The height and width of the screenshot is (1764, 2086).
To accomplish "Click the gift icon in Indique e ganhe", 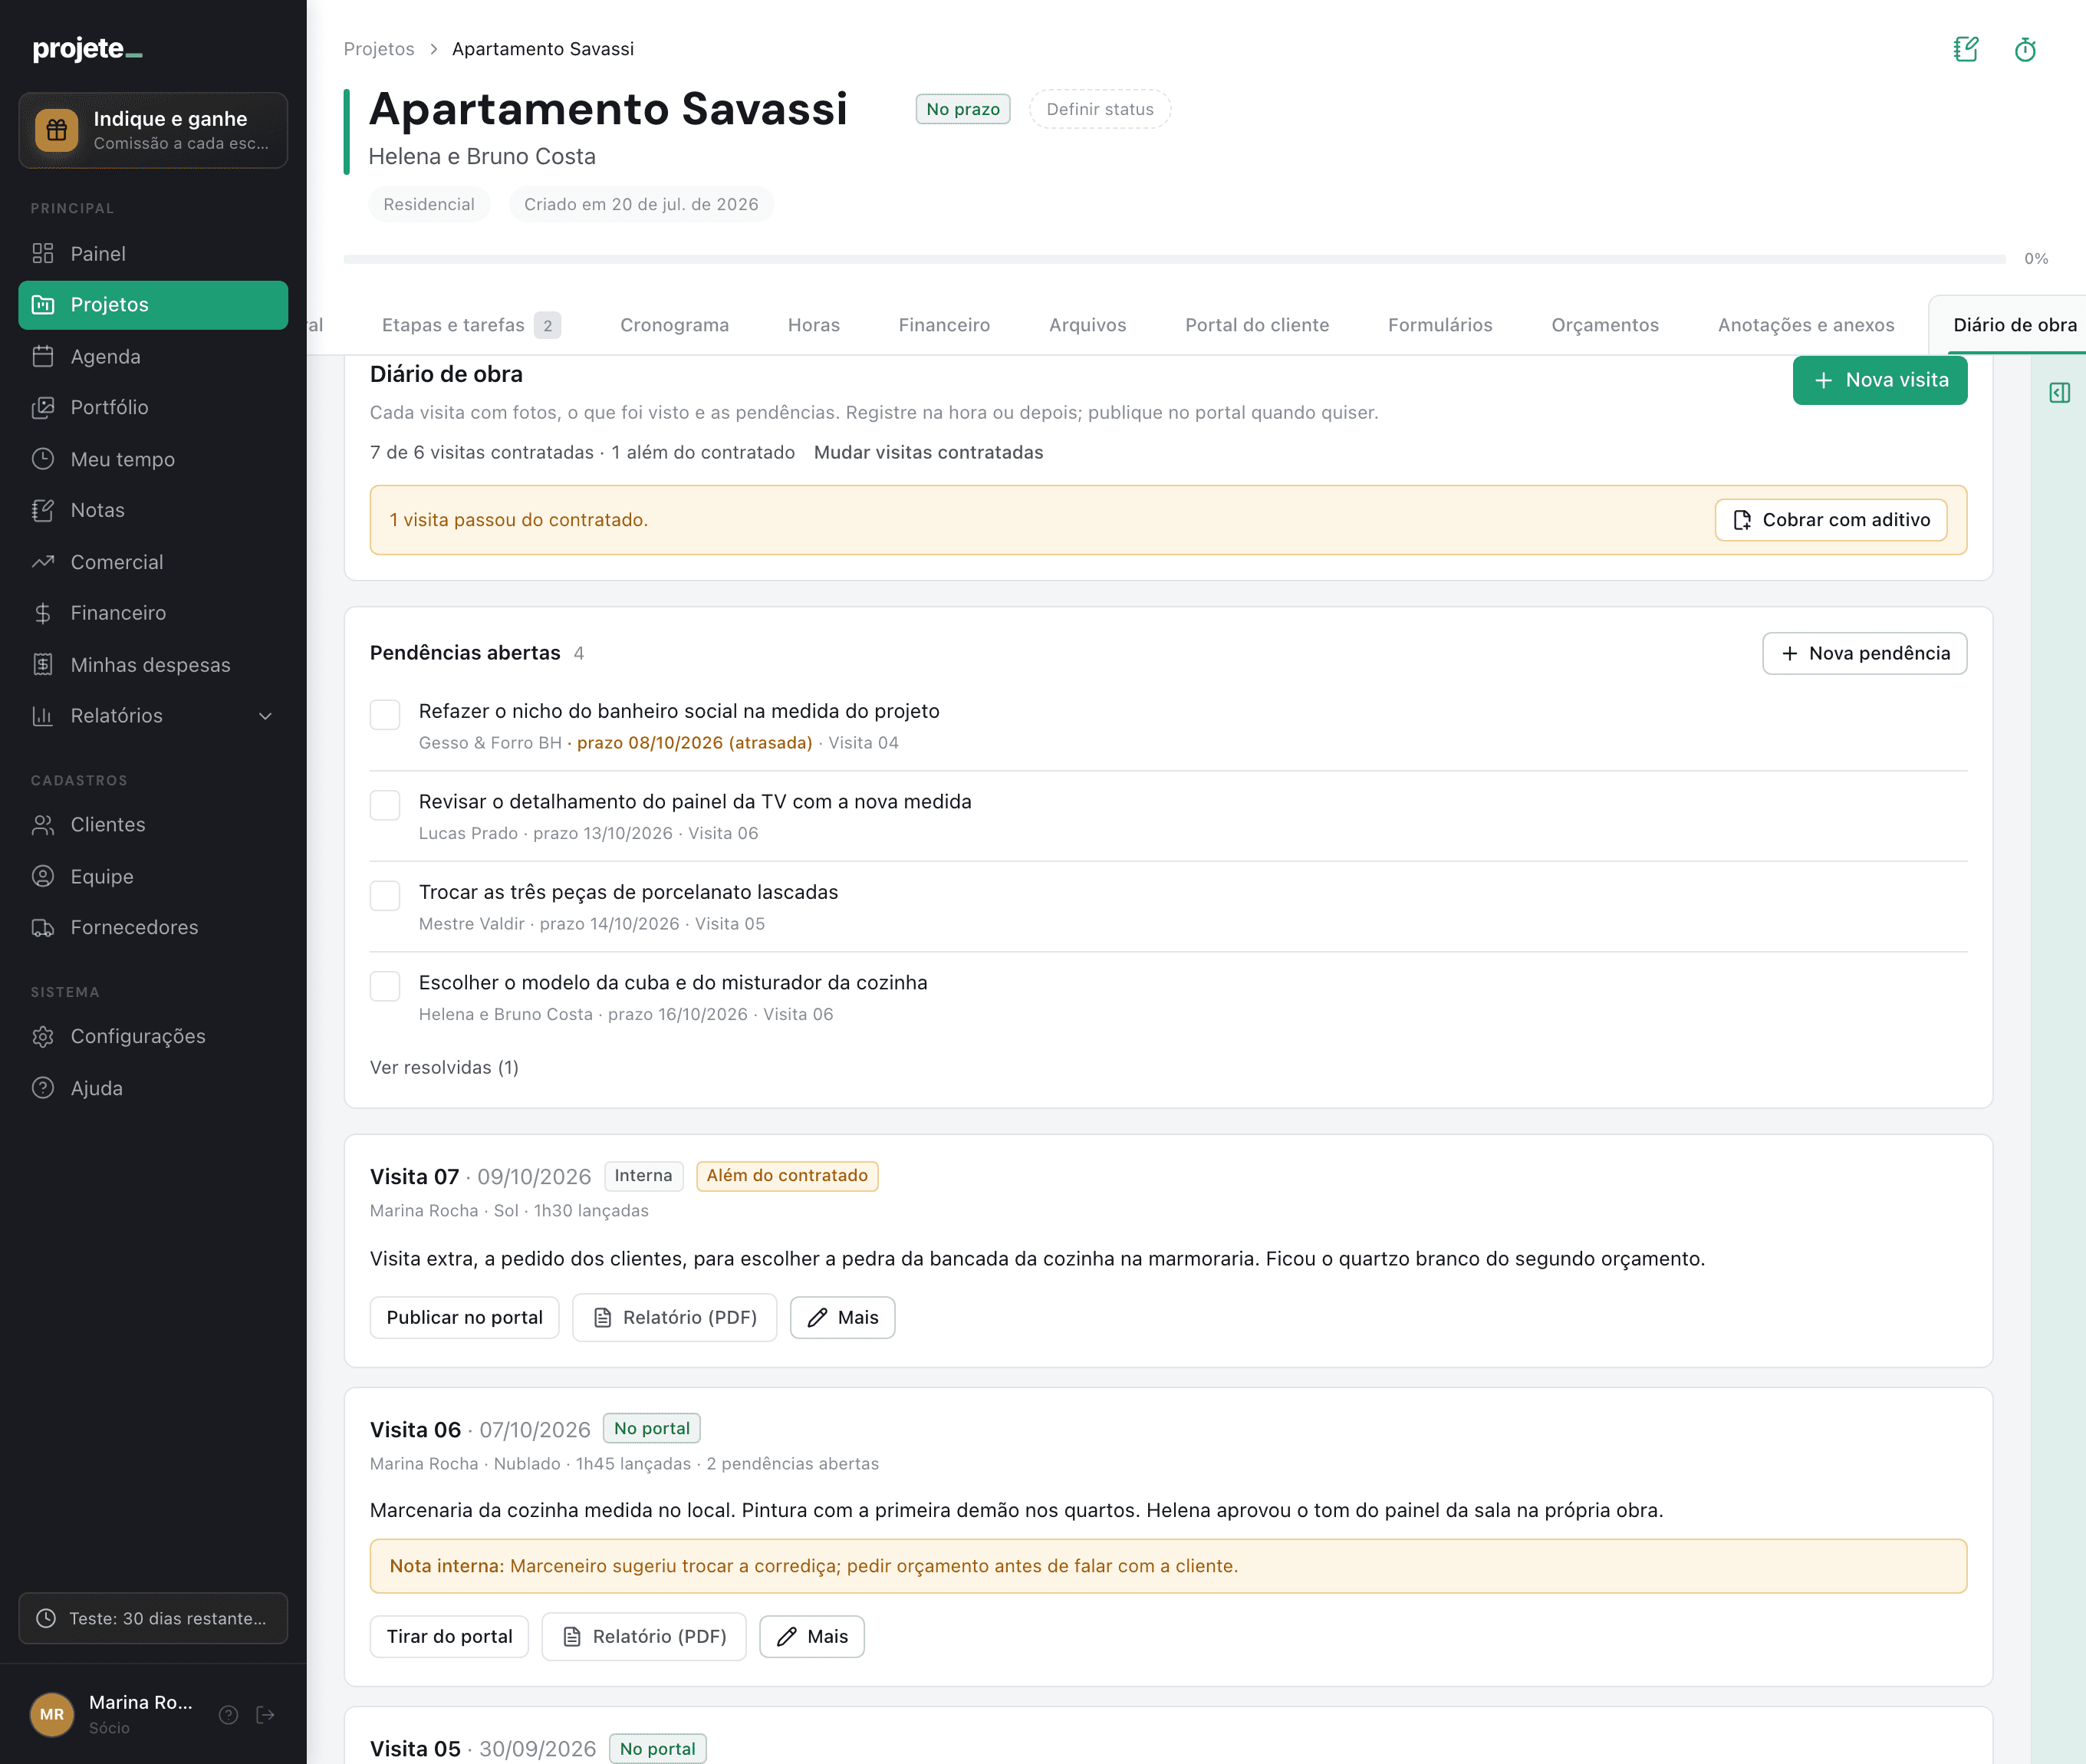I will pyautogui.click(x=57, y=130).
